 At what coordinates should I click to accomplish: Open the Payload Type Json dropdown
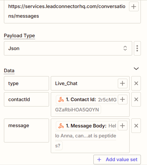(x=68, y=48)
